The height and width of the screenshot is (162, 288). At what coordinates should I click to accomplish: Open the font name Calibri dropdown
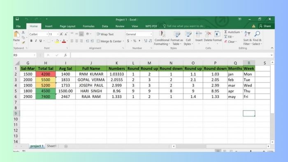47,34
